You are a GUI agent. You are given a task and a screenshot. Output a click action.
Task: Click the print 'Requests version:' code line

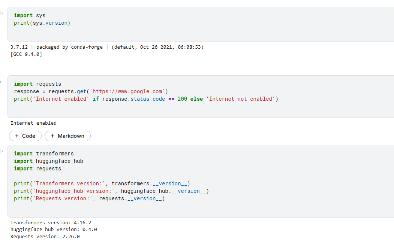click(89, 198)
